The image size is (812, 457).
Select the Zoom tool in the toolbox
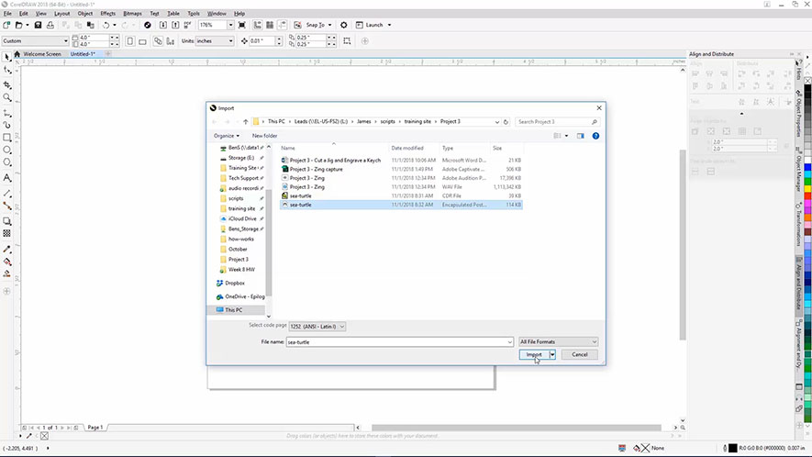pyautogui.click(x=7, y=97)
